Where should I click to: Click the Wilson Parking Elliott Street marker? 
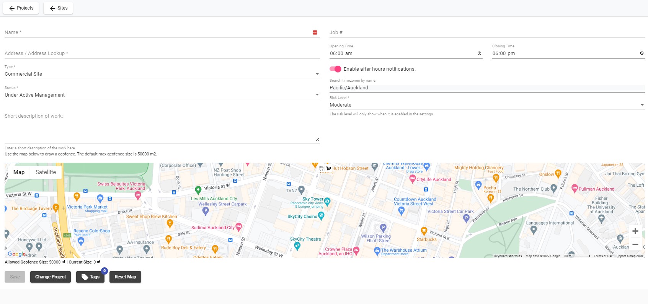383,228
